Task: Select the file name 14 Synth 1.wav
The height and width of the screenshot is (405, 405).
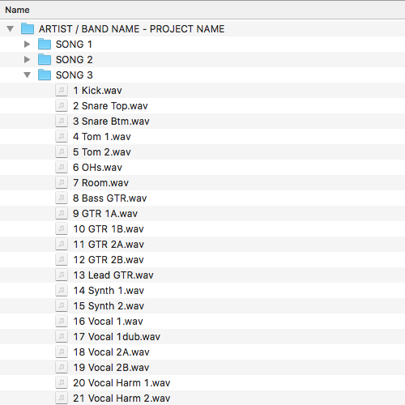Action: click(x=109, y=291)
